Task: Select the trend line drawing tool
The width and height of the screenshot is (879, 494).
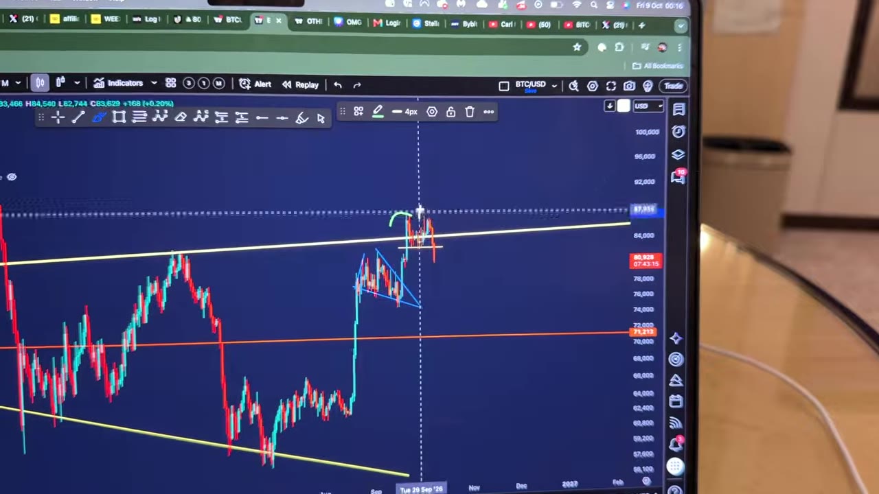Action: pos(78,117)
